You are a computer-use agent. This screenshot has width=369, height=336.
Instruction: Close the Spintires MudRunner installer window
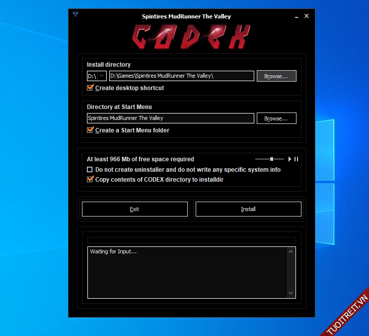click(306, 16)
